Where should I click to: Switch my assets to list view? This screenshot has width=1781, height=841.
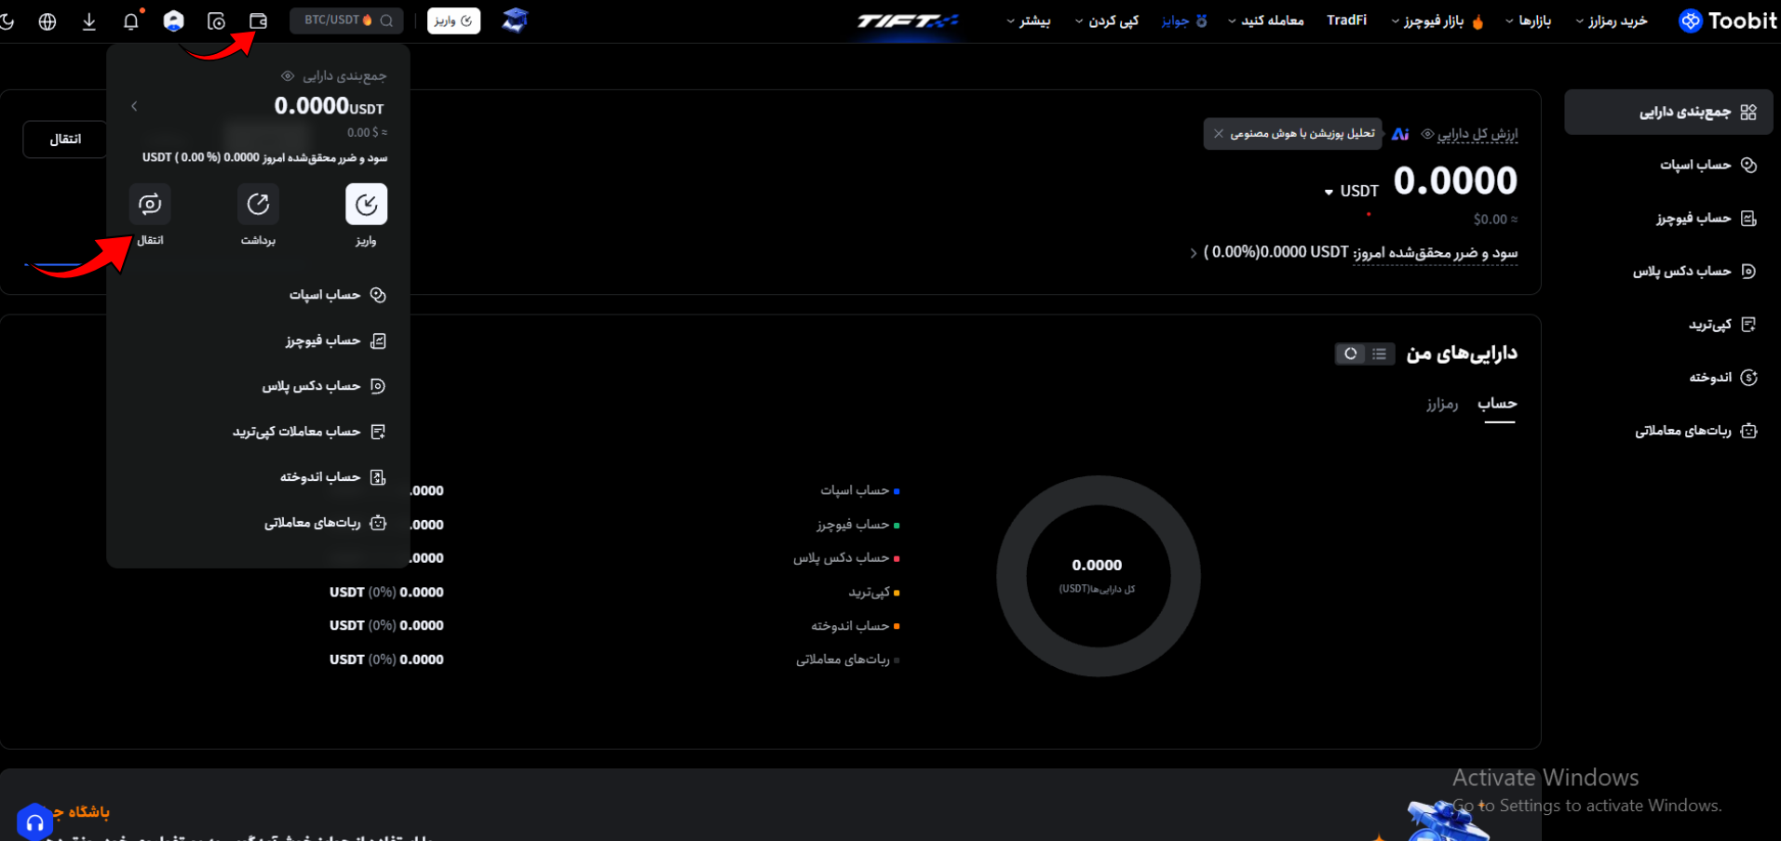tap(1380, 354)
